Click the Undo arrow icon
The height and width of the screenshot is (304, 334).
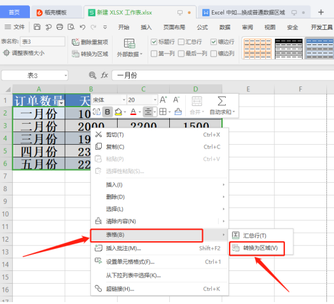(x=83, y=27)
